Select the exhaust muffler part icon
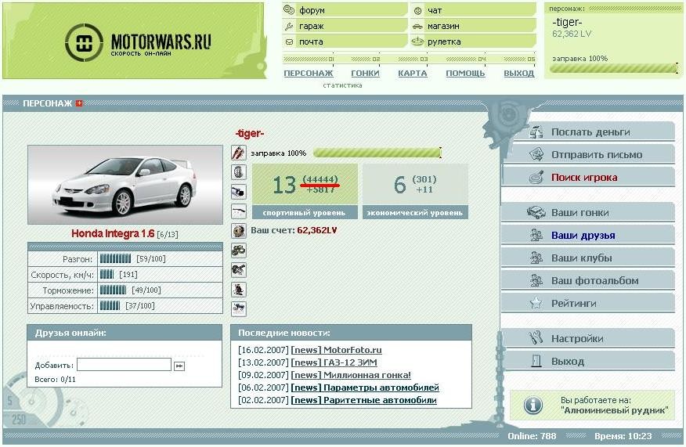This screenshot has height=447, width=686. click(x=238, y=192)
